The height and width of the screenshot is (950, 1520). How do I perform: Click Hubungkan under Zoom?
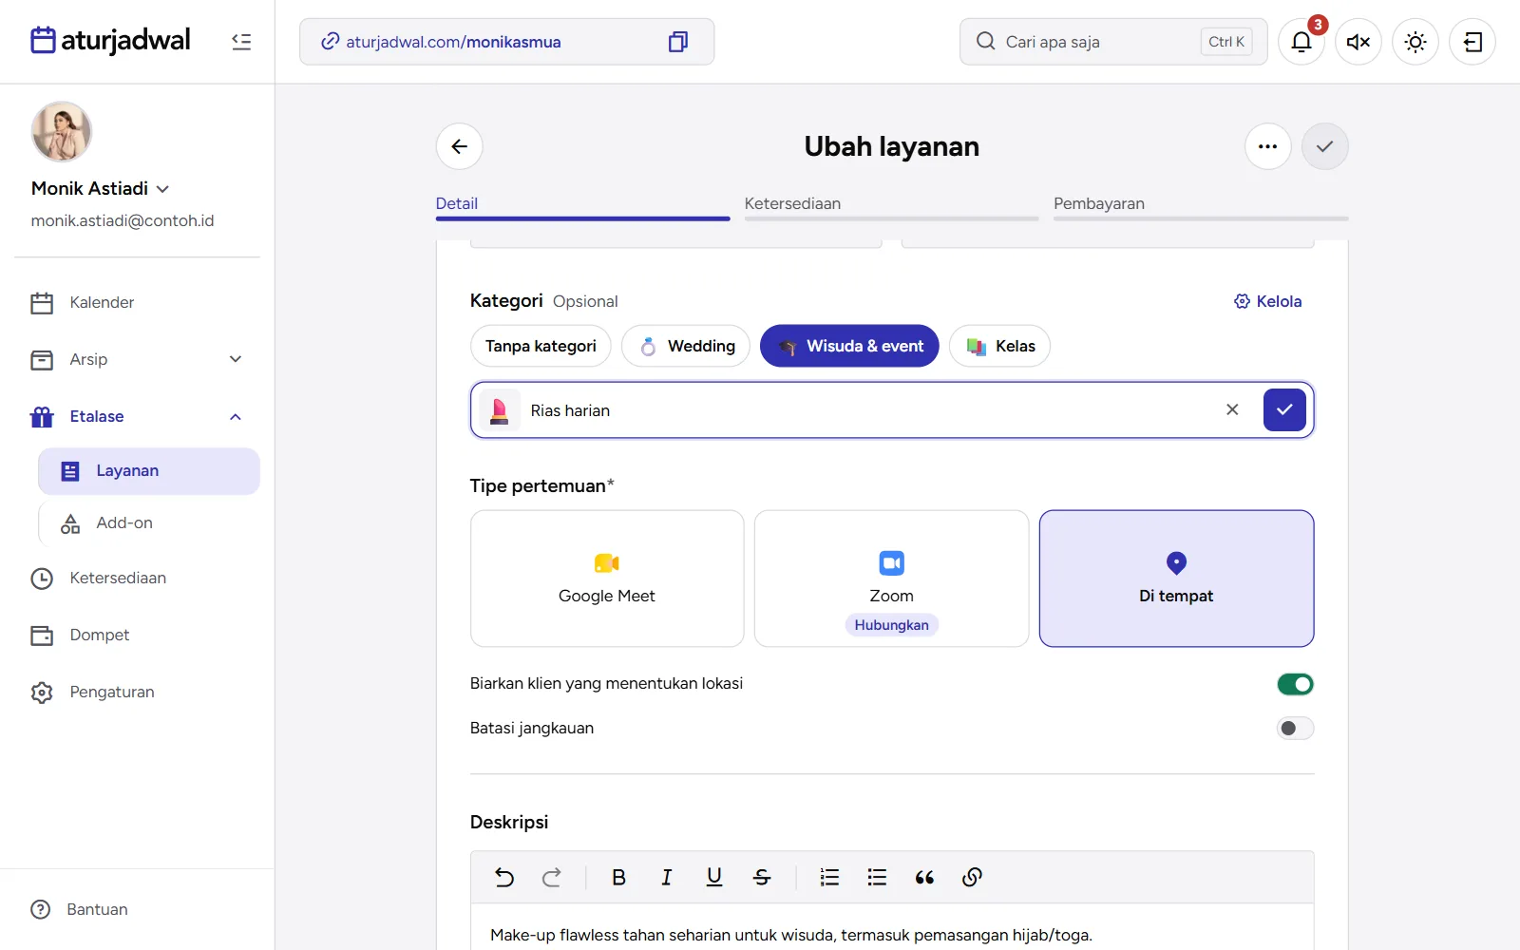[x=891, y=625]
